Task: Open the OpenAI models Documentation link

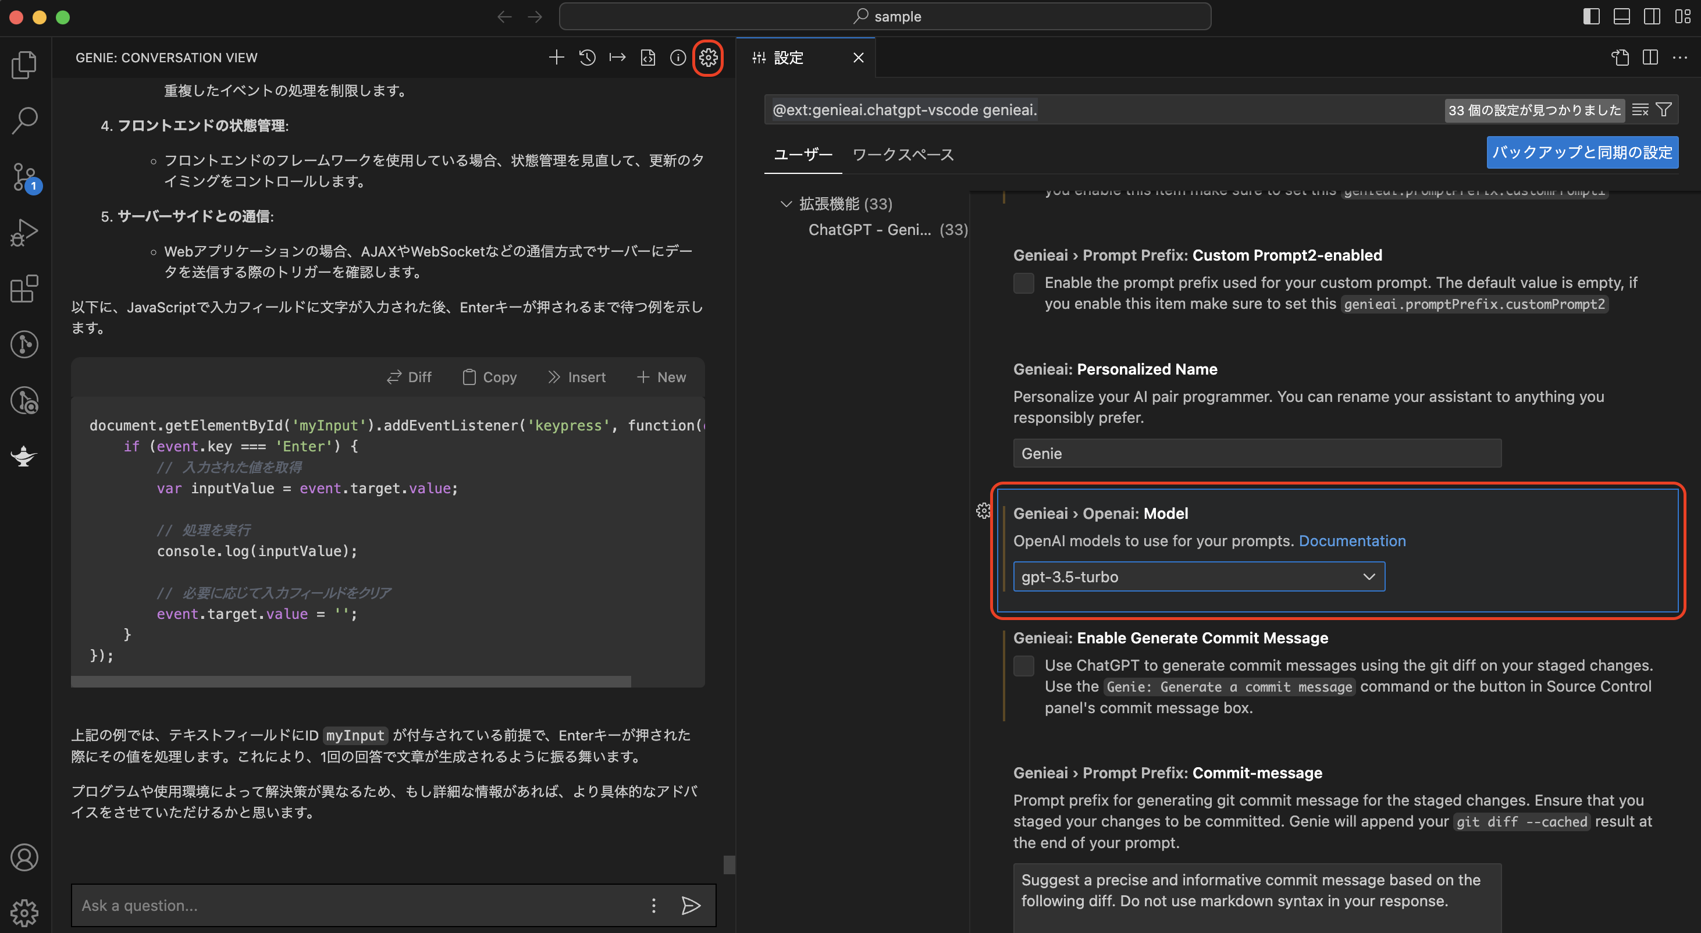Action: pyautogui.click(x=1353, y=541)
